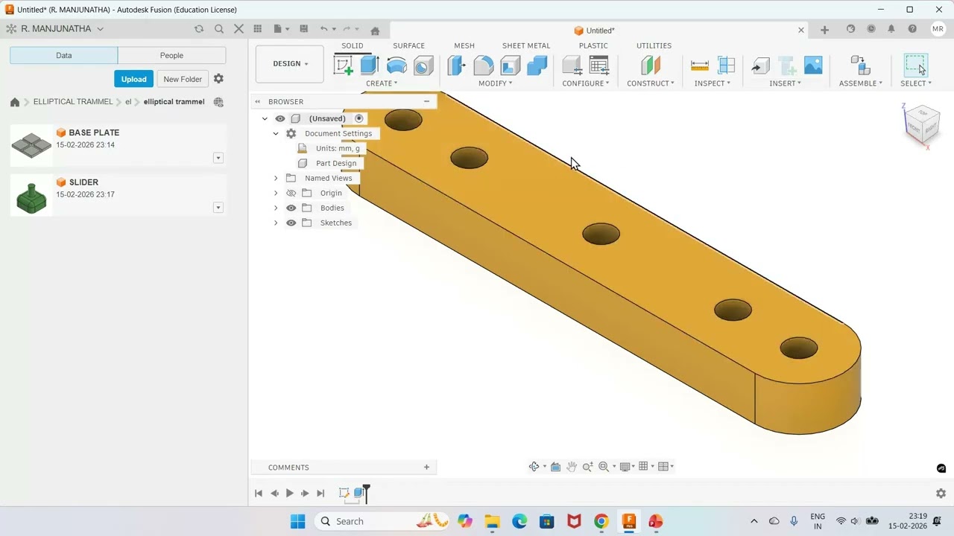Switch to the MESH tab
The image size is (954, 536).
click(x=464, y=45)
